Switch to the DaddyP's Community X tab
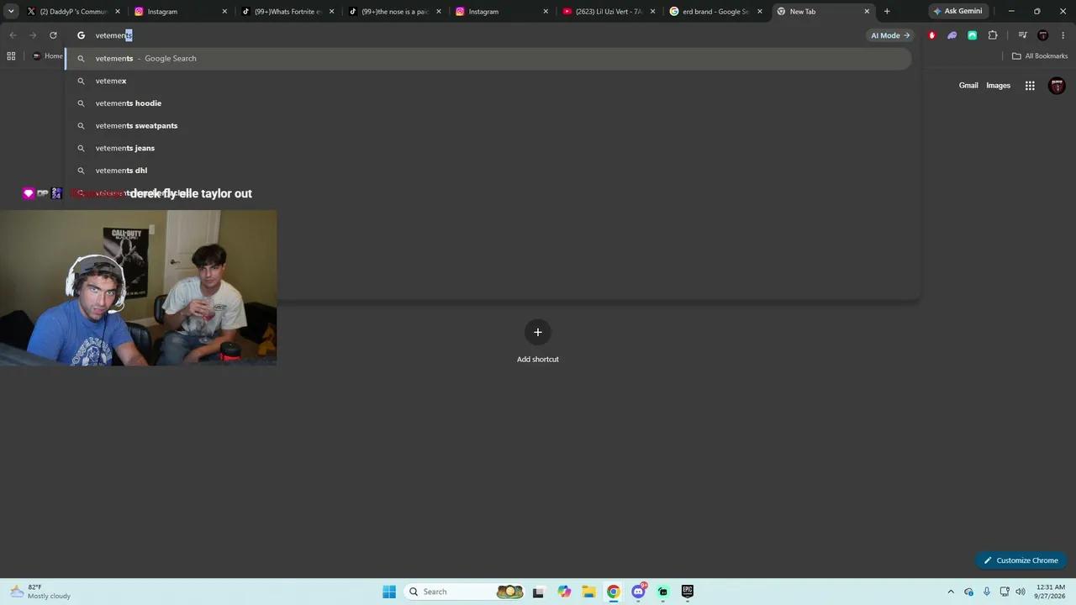This screenshot has height=605, width=1076. (74, 12)
